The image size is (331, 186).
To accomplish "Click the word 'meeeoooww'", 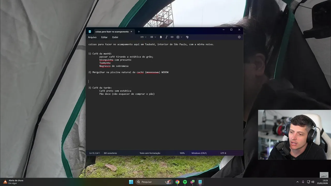I will click(153, 72).
